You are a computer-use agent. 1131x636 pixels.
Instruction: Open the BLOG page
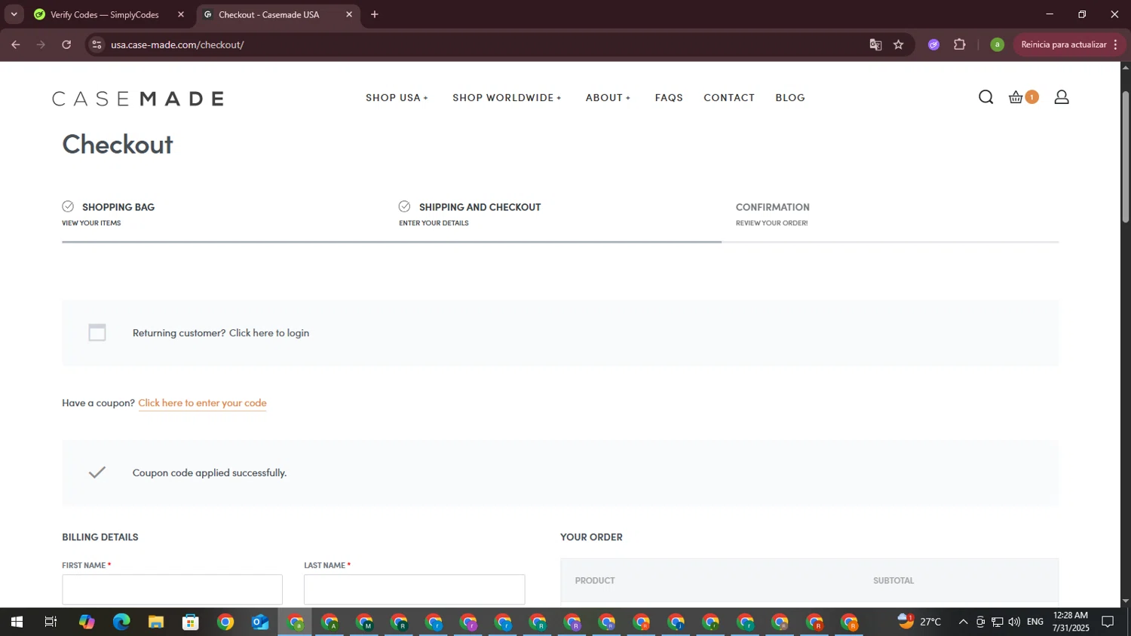click(790, 98)
